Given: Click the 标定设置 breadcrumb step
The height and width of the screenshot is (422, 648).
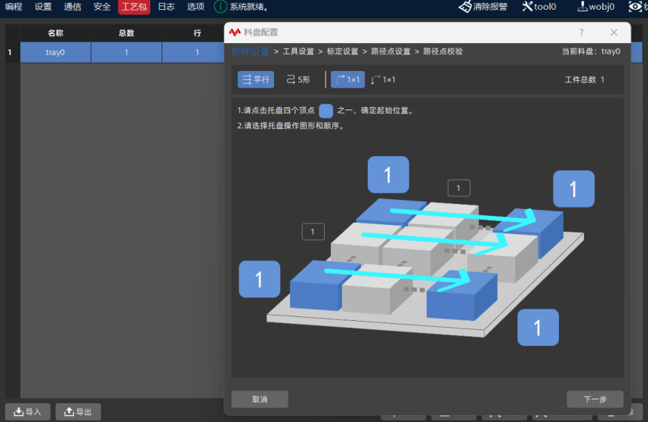Looking at the screenshot, I should pyautogui.click(x=343, y=51).
